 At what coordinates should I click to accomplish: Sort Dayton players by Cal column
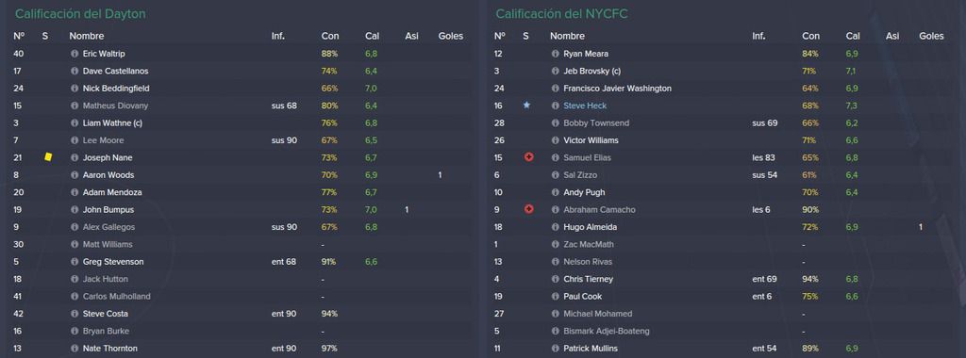tap(372, 37)
